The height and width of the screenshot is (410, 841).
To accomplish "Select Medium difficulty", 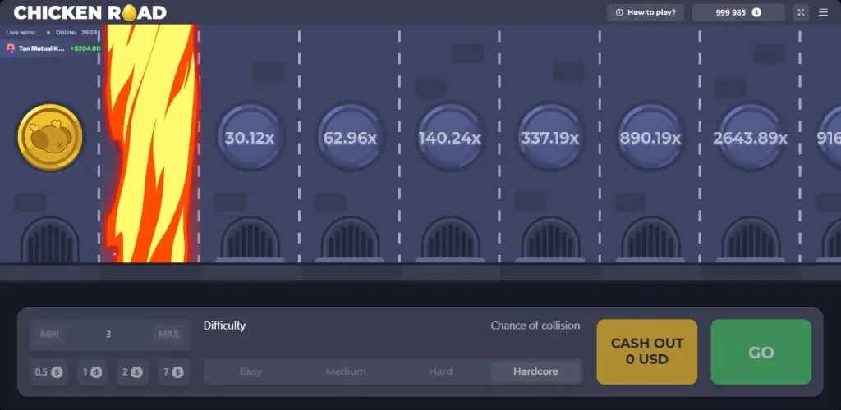I will click(346, 371).
